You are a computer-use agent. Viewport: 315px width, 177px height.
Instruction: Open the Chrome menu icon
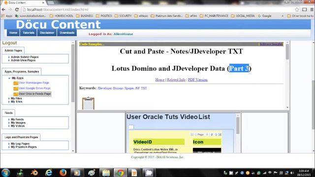[312, 9]
